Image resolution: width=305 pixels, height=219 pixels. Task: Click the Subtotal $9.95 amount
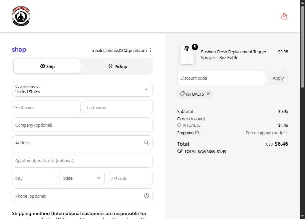click(283, 112)
